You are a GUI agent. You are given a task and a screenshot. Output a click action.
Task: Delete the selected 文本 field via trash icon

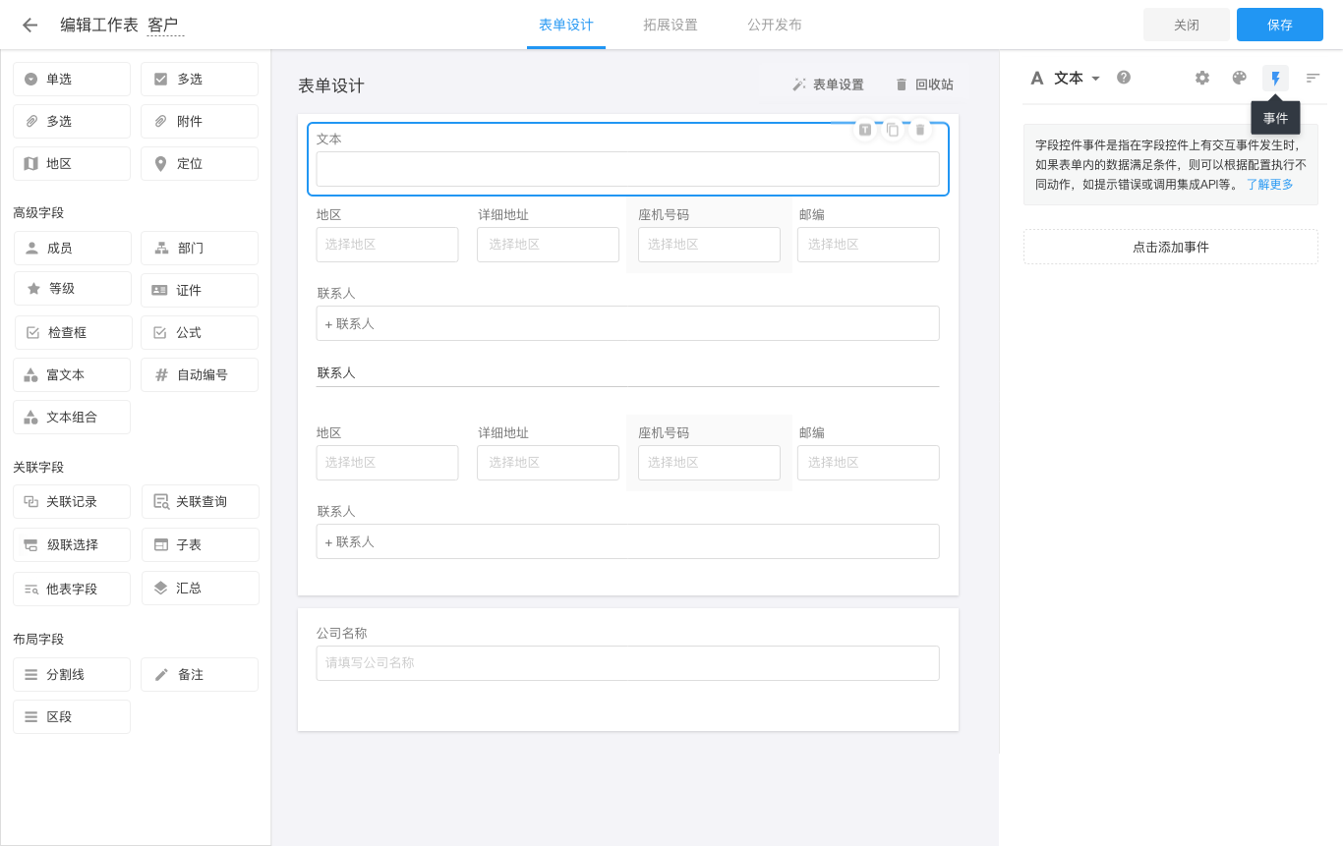[x=919, y=129]
